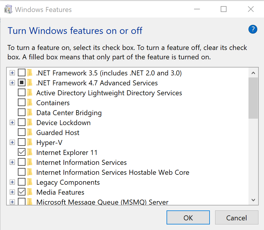
Task: Uncheck Internet Explorer 11
Action: [22, 152]
